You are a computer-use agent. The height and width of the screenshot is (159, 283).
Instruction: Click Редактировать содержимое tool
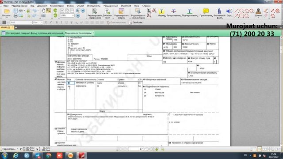[x=95, y=14]
